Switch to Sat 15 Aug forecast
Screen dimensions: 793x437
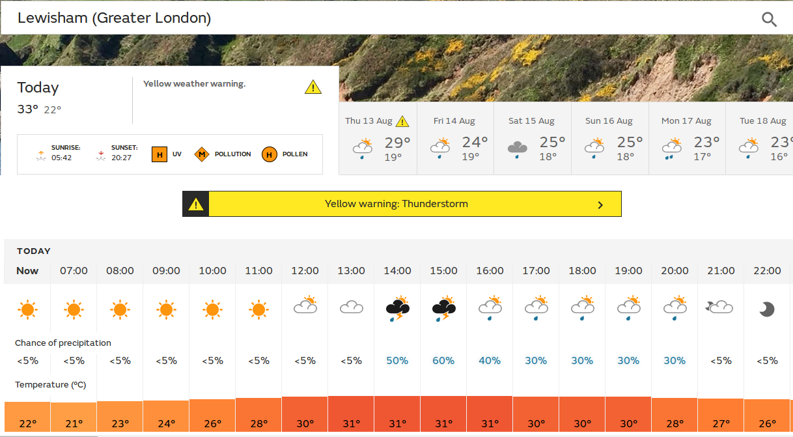pyautogui.click(x=532, y=138)
